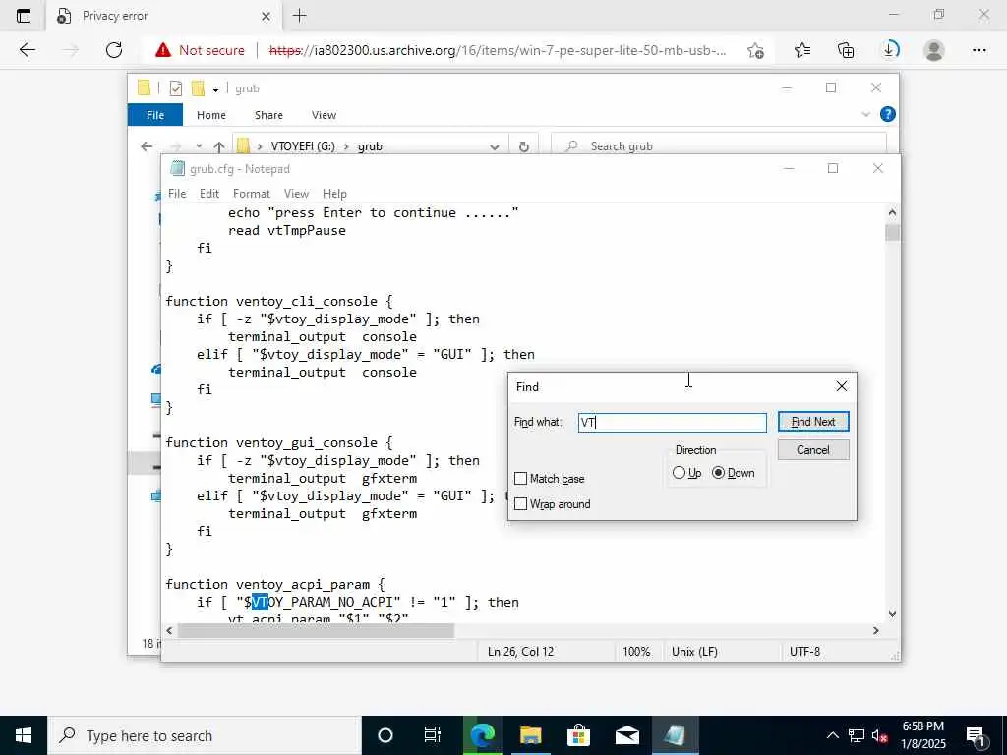Click the Not secure warning indicator

pos(200,50)
